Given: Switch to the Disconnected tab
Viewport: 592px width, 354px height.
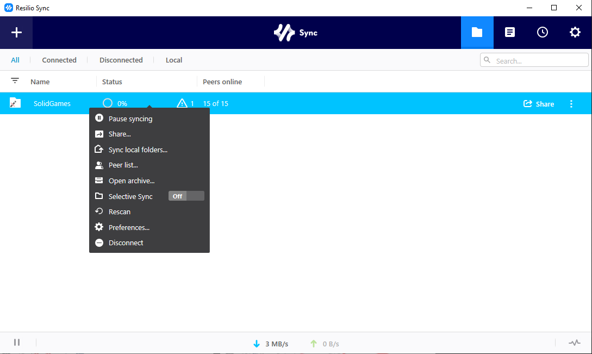Looking at the screenshot, I should point(121,60).
